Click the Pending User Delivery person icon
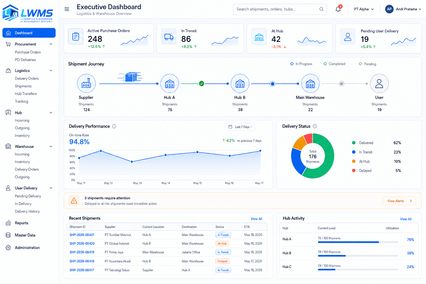Image resolution: width=426 pixels, height=284 pixels. [x=348, y=37]
